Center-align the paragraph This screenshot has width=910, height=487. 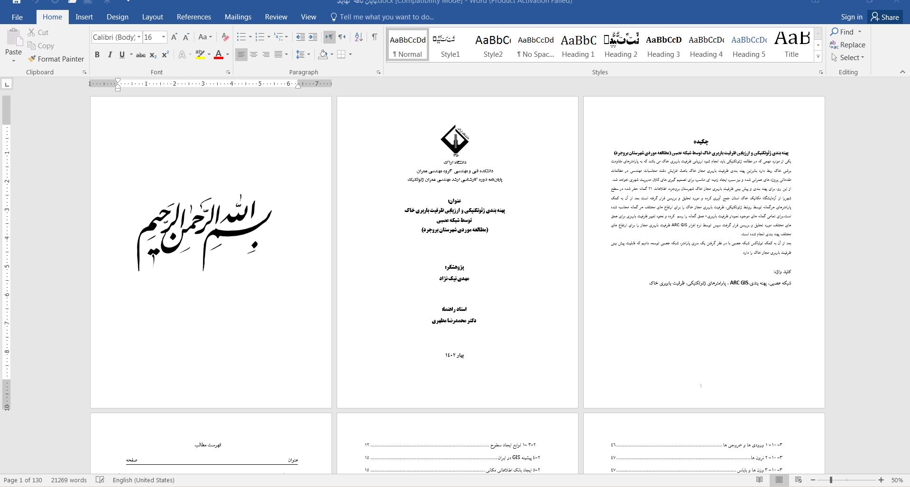click(254, 55)
